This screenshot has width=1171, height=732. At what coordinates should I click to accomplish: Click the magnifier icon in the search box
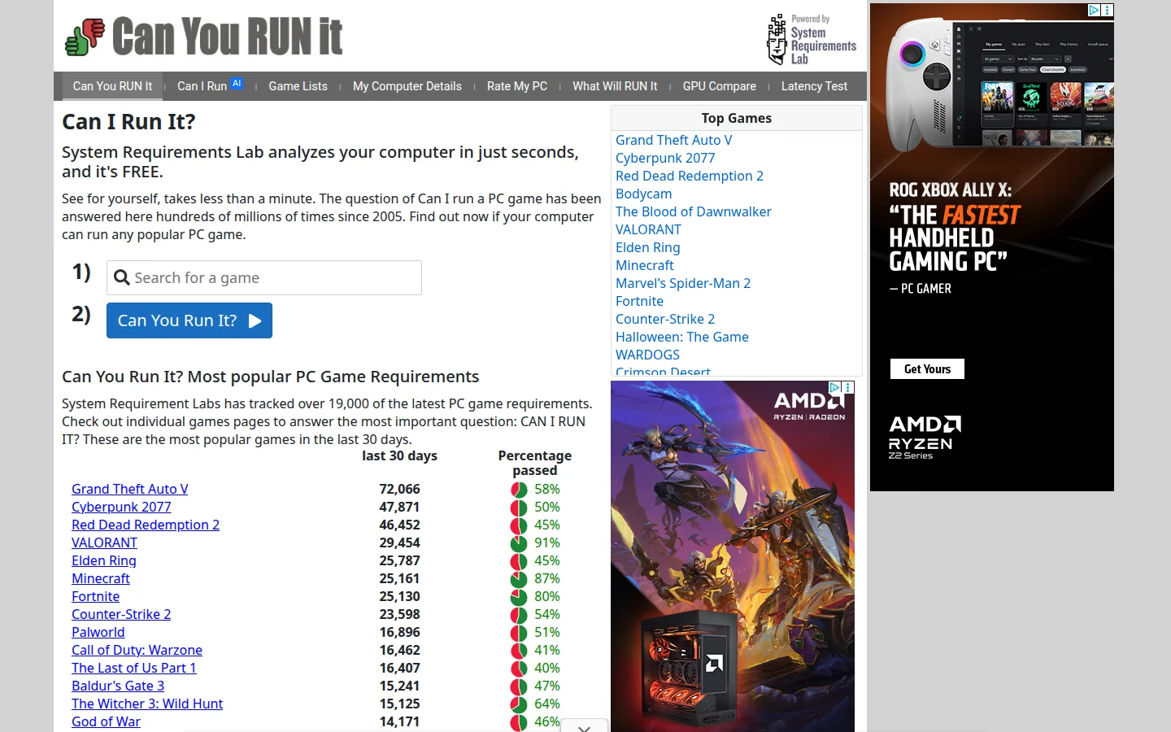pos(122,278)
